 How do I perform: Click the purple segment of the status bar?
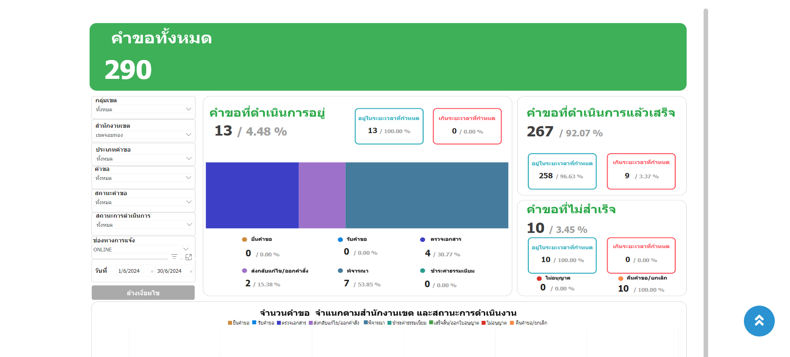click(x=322, y=195)
